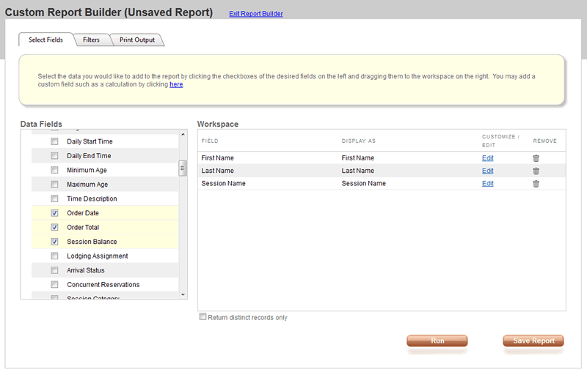587x375 pixels.
Task: Tick the Minimum Age checkbox
Action: pos(54,170)
